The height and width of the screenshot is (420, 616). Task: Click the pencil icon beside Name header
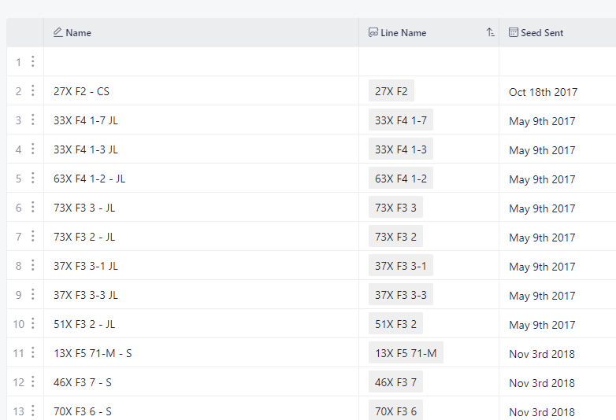coord(58,32)
